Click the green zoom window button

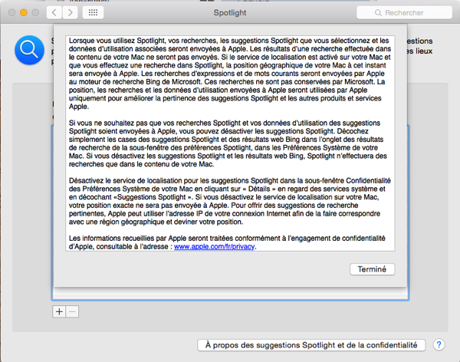pyautogui.click(x=35, y=13)
